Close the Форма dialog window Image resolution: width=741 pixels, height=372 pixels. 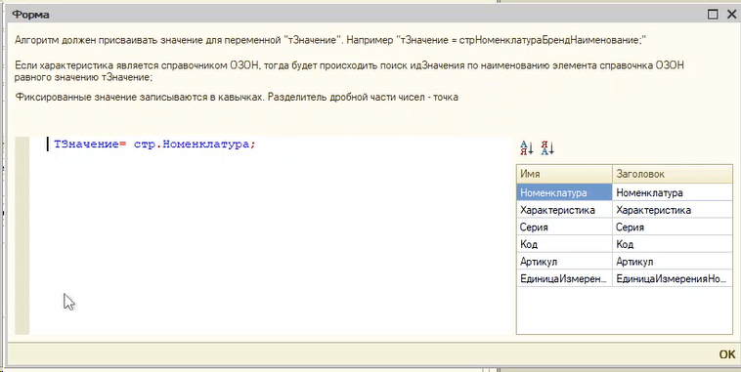click(x=730, y=15)
